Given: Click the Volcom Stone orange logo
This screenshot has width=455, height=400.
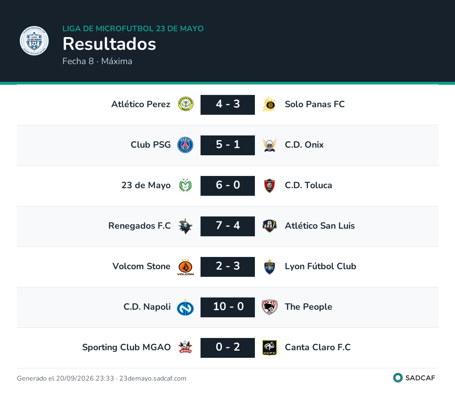Looking at the screenshot, I should 185,267.
